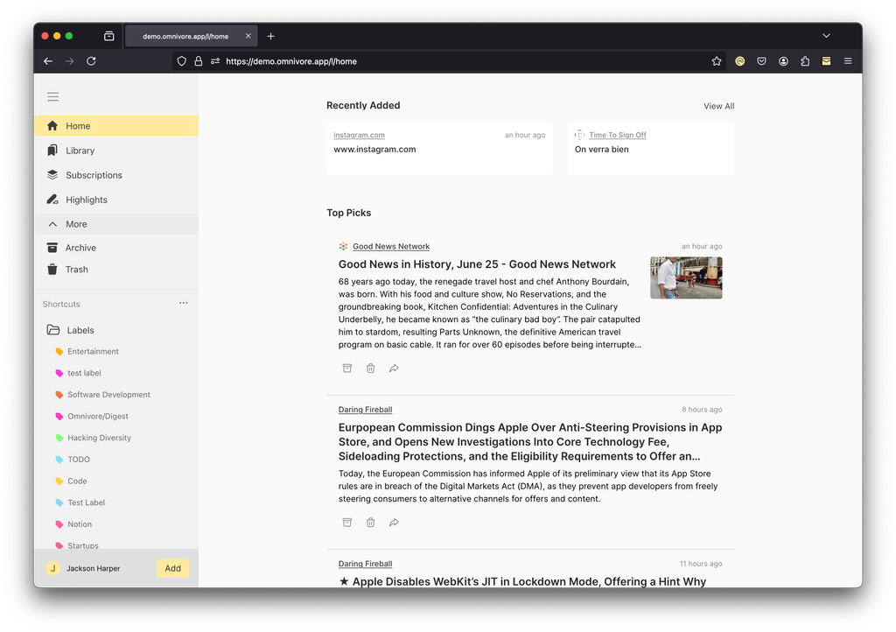Open the instagram.com source link
The height and width of the screenshot is (632, 896).
coord(359,135)
